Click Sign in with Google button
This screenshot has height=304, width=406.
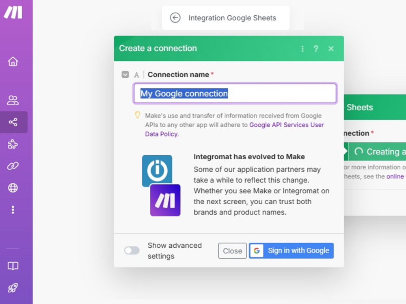(291, 250)
